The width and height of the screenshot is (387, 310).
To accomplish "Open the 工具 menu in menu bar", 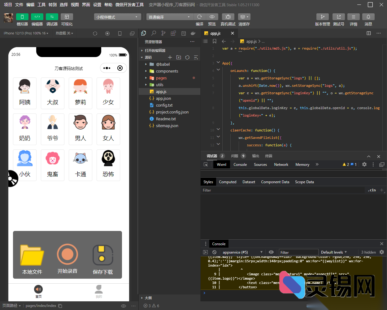I will click(x=41, y=5).
